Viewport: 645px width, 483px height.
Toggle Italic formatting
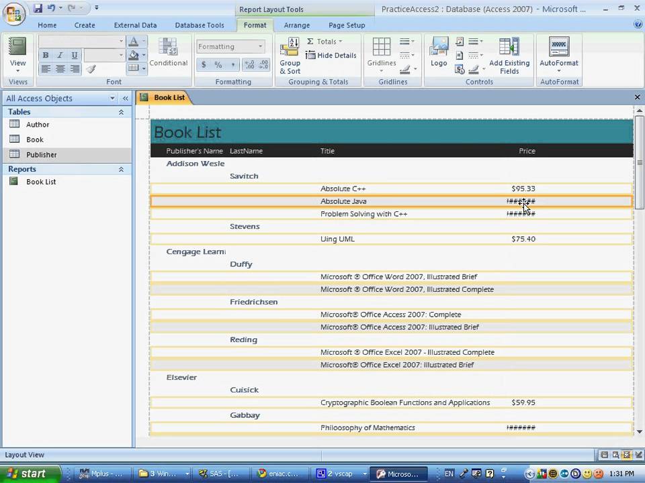click(60, 55)
